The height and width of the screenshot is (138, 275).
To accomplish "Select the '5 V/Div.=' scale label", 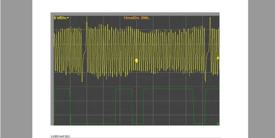I will pos(61,18).
